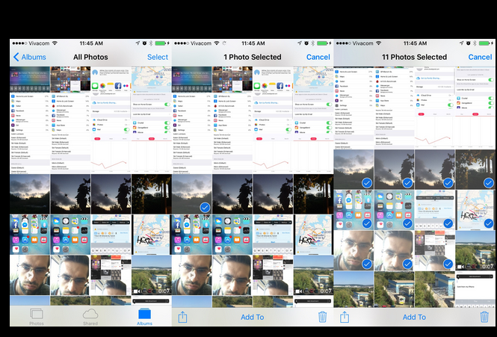
Task: Tap the battery icon on 11 Photos Selected screen
Action: [484, 43]
